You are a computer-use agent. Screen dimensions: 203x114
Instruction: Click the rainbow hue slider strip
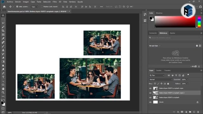pos(200,22)
